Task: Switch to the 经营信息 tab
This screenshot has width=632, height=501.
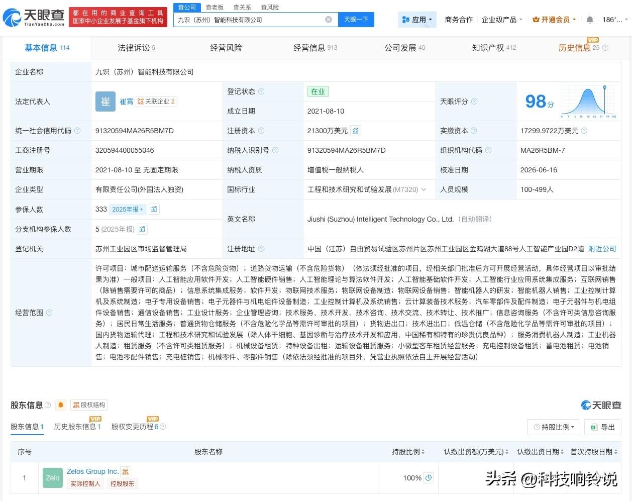Action: click(315, 48)
